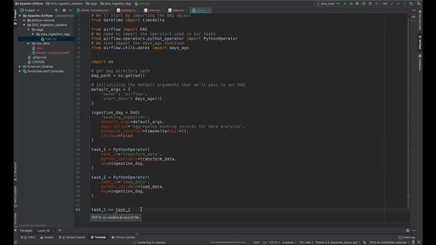The width and height of the screenshot is (436, 245).
Task: Switch to the hotel.csv editor tab
Action: [x=176, y=10]
